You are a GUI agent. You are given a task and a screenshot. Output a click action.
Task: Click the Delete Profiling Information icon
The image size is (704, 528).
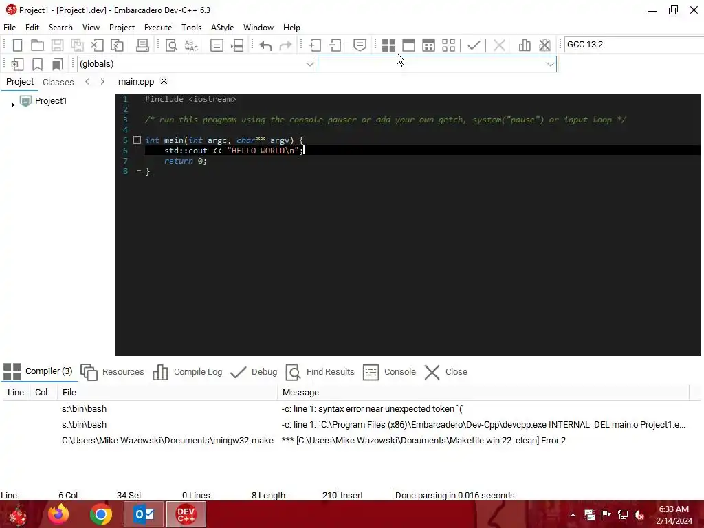(544, 45)
